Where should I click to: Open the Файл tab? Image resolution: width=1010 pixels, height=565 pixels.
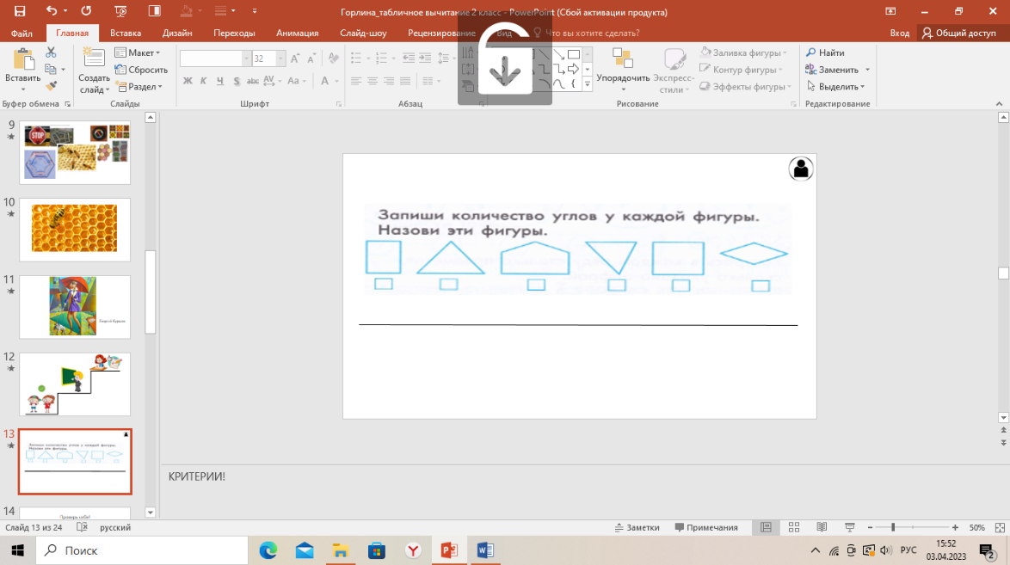tap(22, 33)
